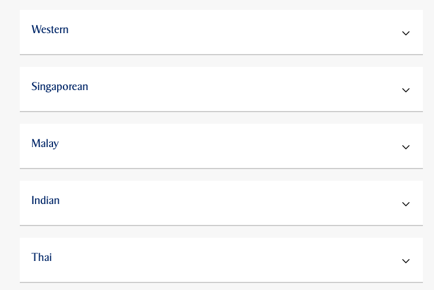Expand the Malay accordion section
The height and width of the screenshot is (290, 434).
pyautogui.click(x=221, y=146)
